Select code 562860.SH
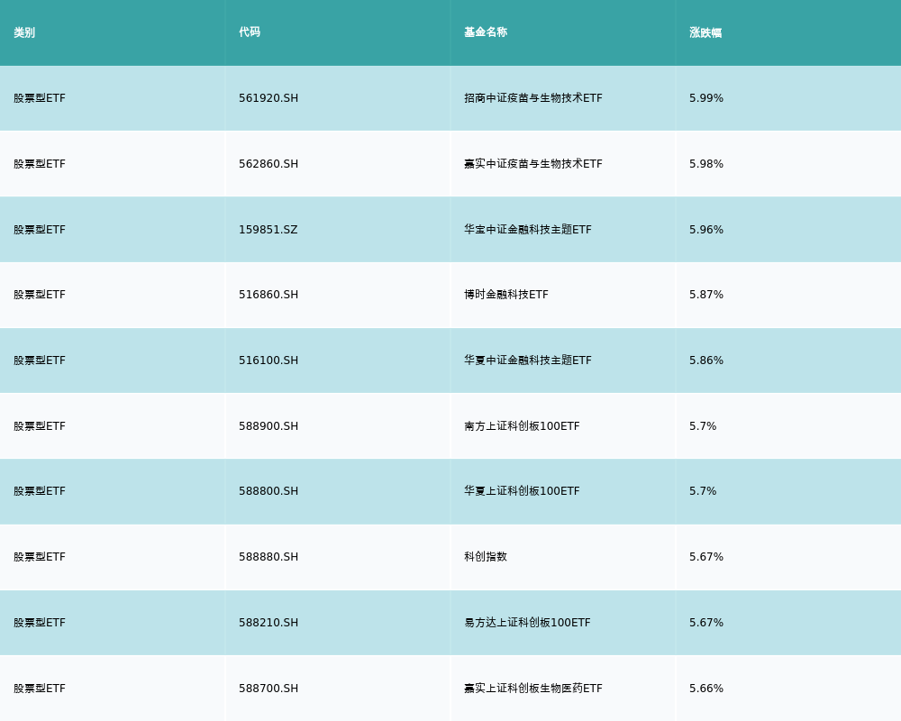Screen dimensions: 901x721 pos(268,164)
